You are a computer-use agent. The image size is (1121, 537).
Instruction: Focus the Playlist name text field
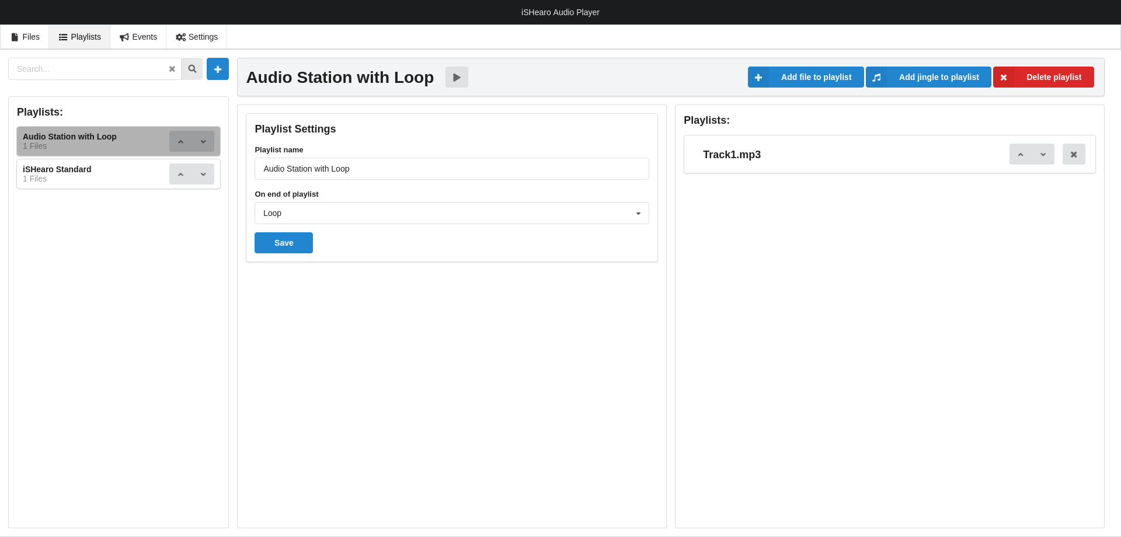(451, 169)
